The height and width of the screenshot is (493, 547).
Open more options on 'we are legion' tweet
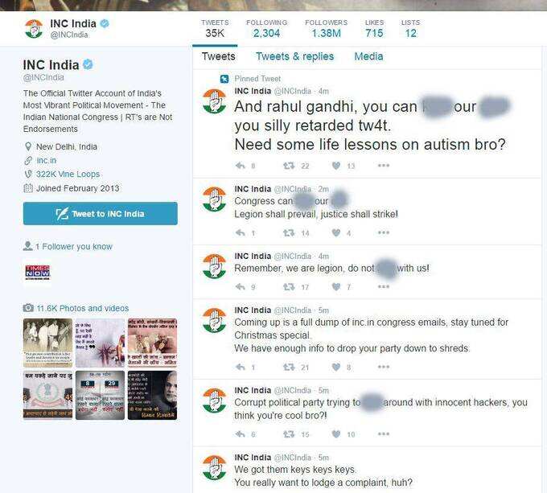click(384, 286)
